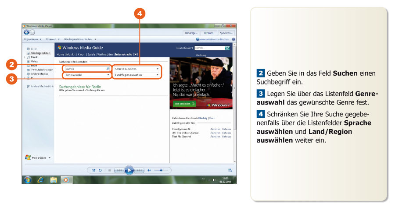Switch to the Brennen tab

208,33
